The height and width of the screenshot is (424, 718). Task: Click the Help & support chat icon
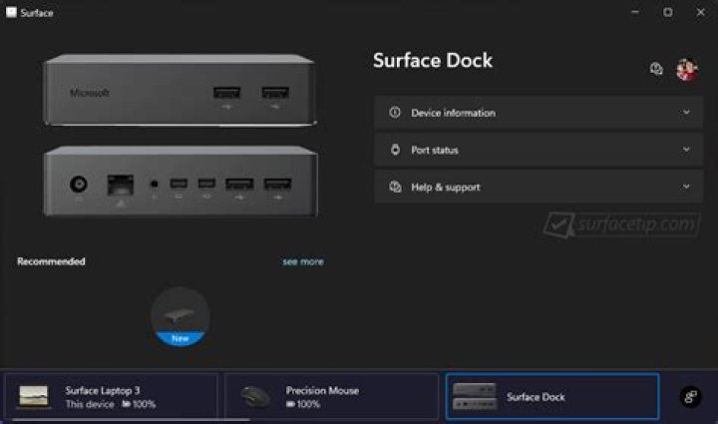[x=395, y=187]
